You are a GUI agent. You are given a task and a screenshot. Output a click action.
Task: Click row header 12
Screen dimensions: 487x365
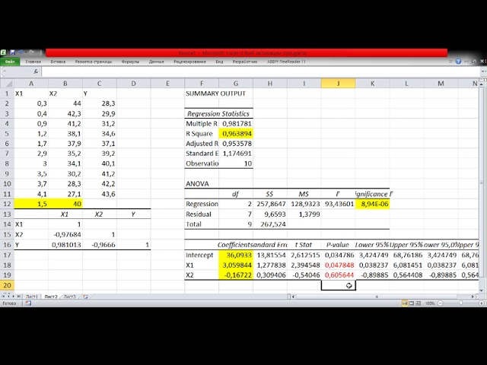[x=6, y=204]
